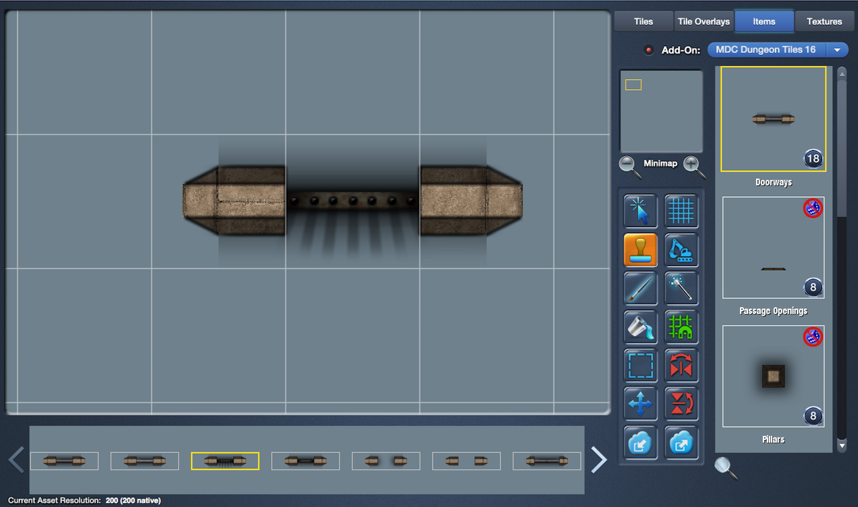This screenshot has width=858, height=507.
Task: Click the 18 count badge on Doorways
Action: (813, 159)
